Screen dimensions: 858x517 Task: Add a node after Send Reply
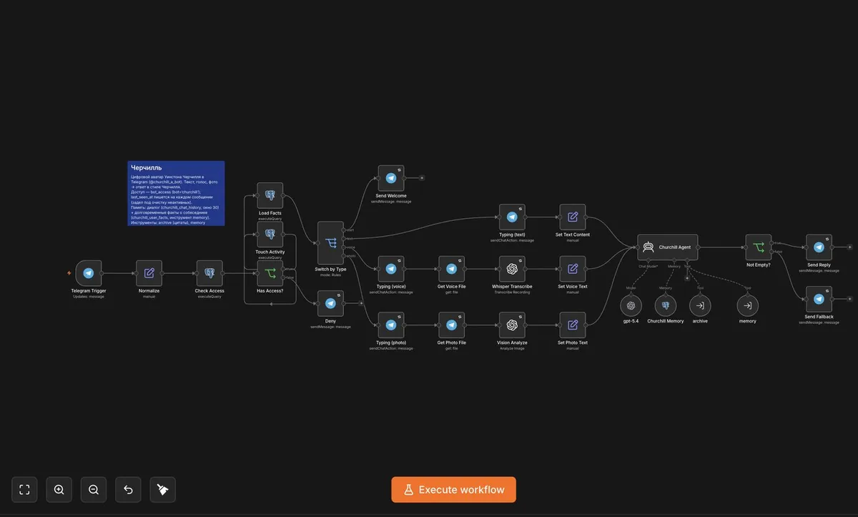click(849, 247)
